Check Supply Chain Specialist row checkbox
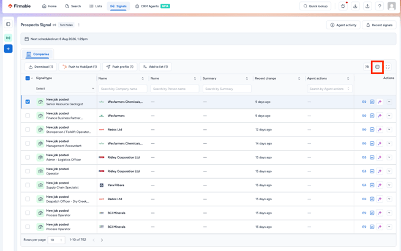 pyautogui.click(x=28, y=185)
